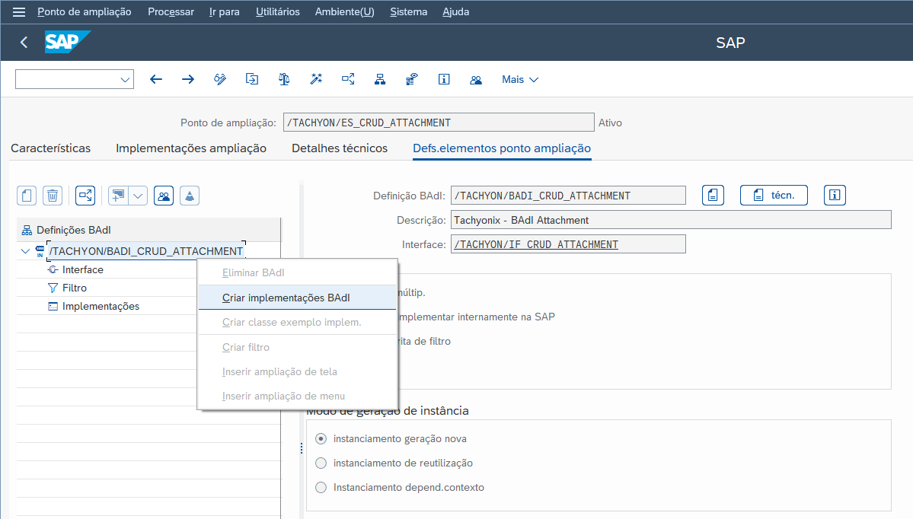Click the panel splitter handle dots
Image resolution: width=913 pixels, height=519 pixels.
click(x=301, y=448)
